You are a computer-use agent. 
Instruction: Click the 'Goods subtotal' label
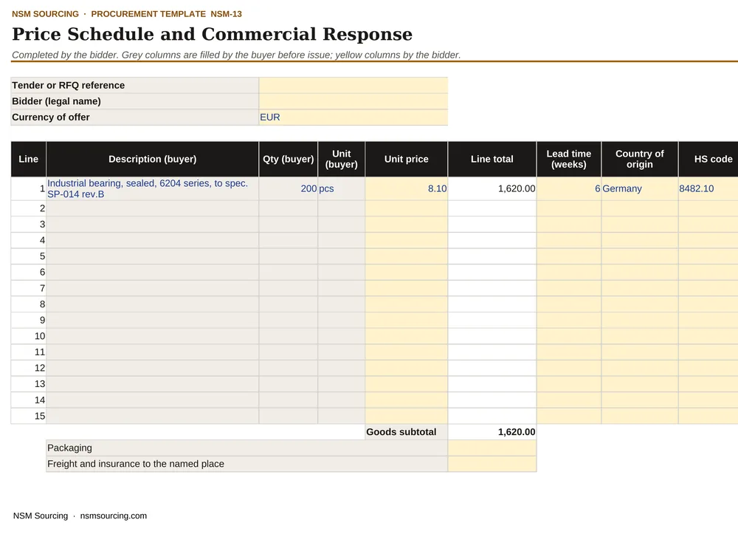pyautogui.click(x=401, y=432)
